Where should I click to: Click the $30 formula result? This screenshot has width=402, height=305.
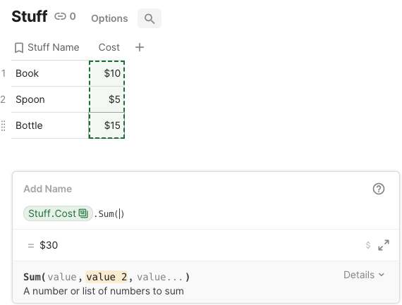[x=49, y=245]
